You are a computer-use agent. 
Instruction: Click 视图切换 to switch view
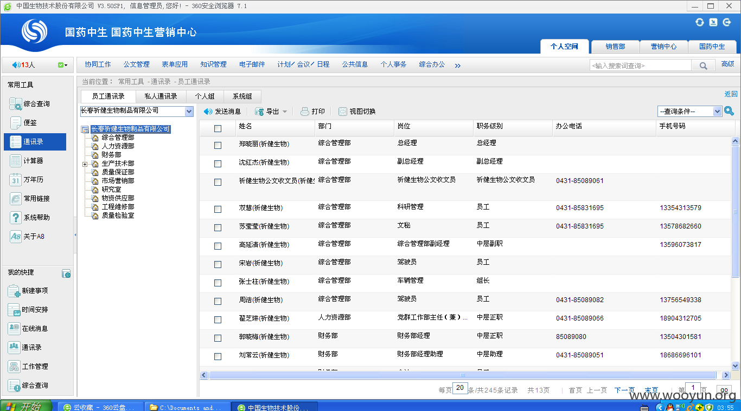[357, 112]
